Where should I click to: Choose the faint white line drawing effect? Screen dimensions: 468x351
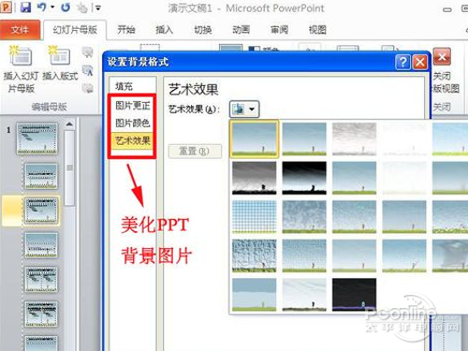pyautogui.click(x=404, y=139)
